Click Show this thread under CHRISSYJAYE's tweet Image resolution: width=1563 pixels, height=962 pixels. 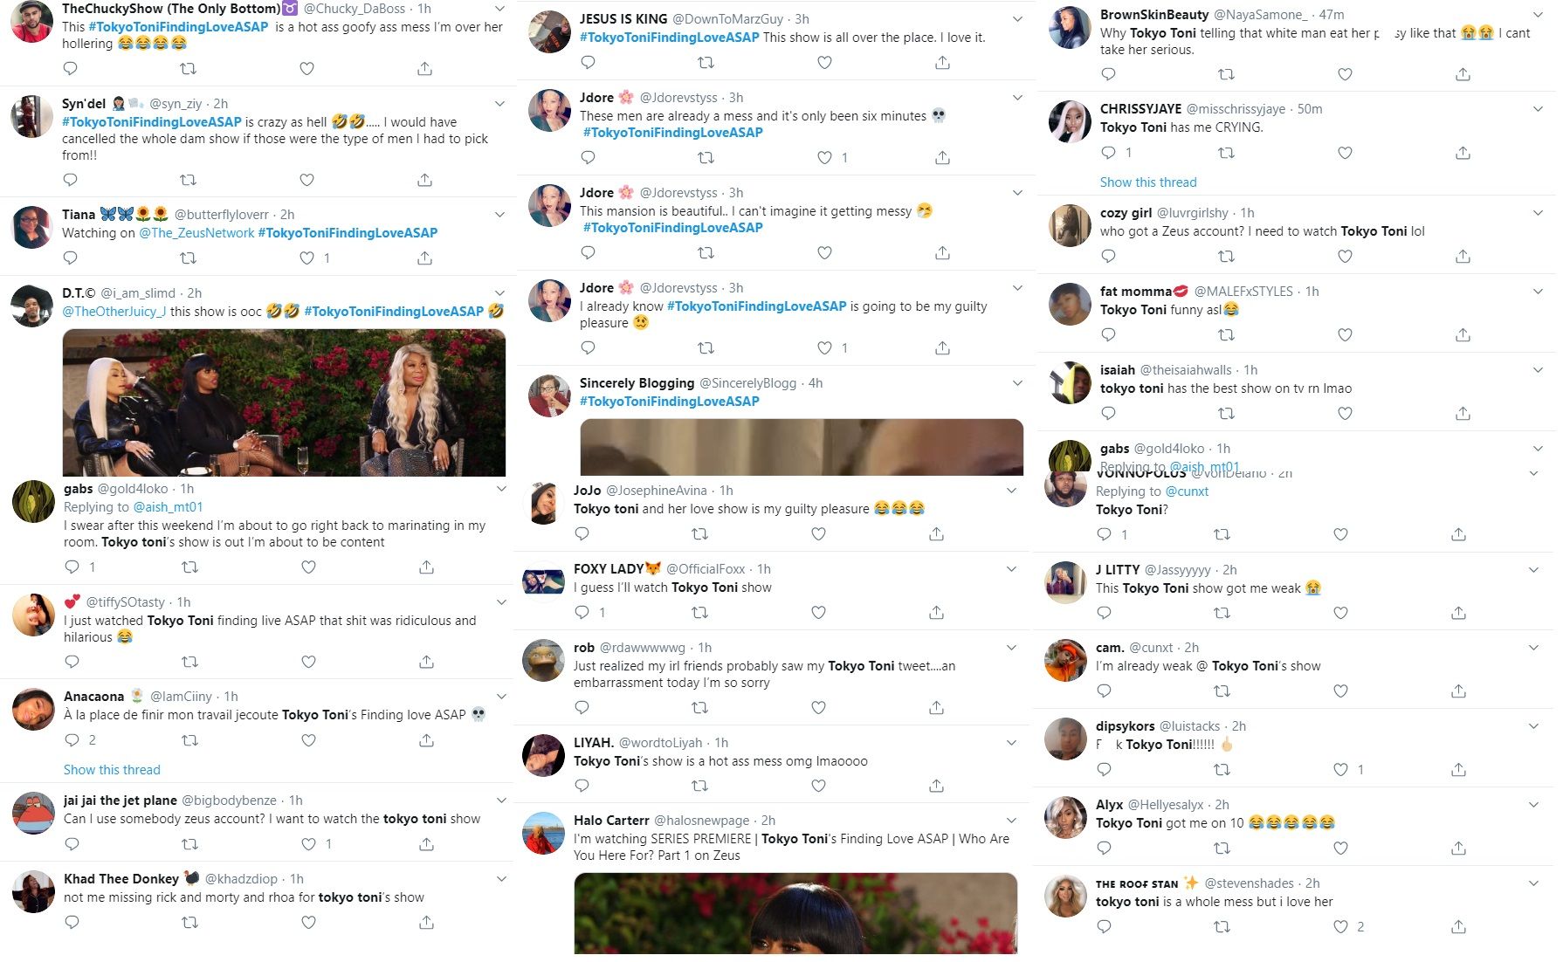(x=1148, y=182)
